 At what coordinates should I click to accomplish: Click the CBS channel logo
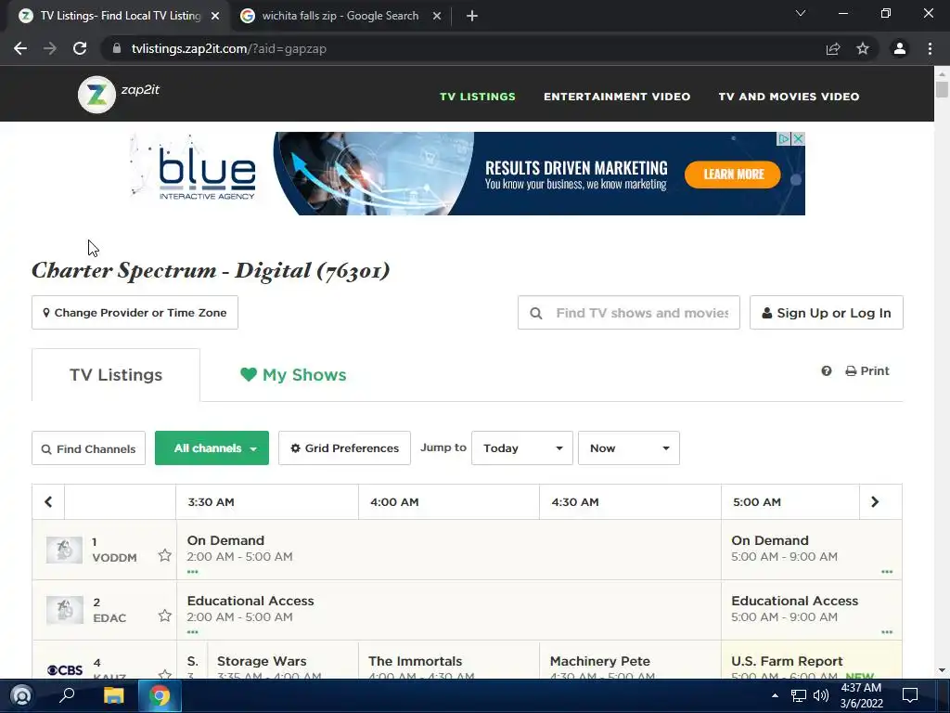[x=65, y=670]
